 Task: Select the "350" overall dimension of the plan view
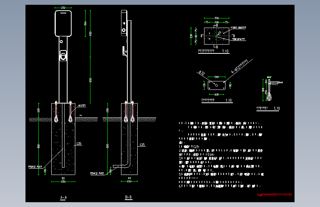[x=217, y=18]
